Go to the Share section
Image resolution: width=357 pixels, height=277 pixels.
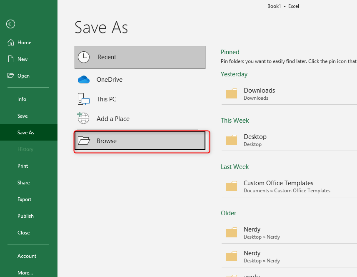pos(23,182)
